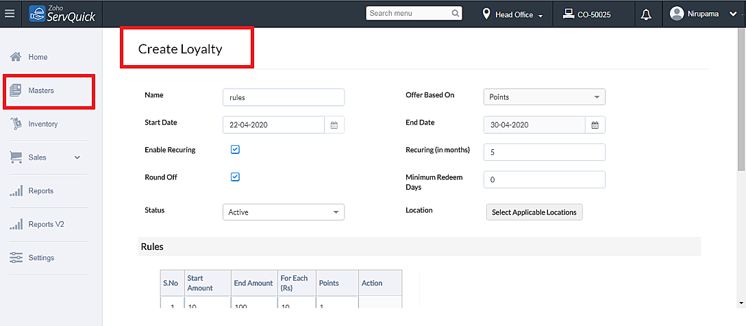Viewport: 746px width, 326px height.
Task: Go to Inventory in the sidebar
Action: coord(42,124)
